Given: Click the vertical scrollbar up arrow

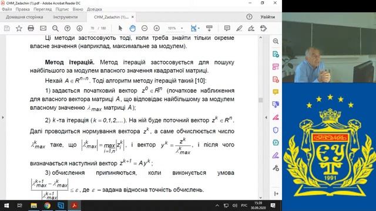Looking at the screenshot, I should click(261, 38).
